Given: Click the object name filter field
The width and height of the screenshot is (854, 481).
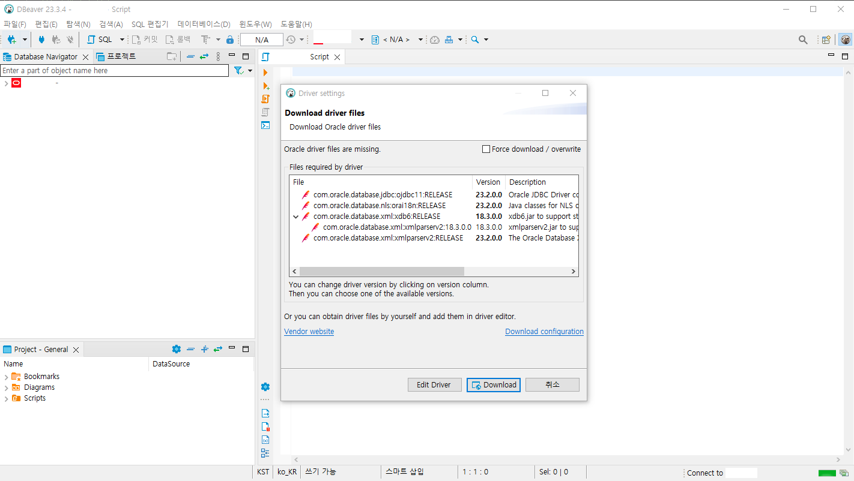Looking at the screenshot, I should [x=114, y=70].
